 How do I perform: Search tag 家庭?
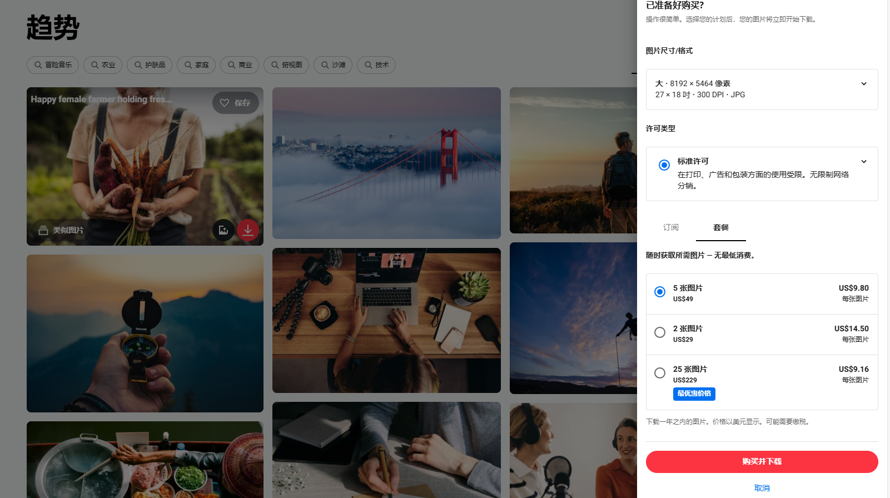(196, 65)
